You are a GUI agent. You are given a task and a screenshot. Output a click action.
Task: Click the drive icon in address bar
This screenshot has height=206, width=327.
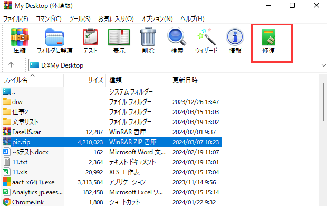[x=34, y=65]
